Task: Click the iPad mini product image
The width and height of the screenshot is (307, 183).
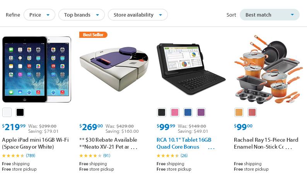Action: coord(37,69)
